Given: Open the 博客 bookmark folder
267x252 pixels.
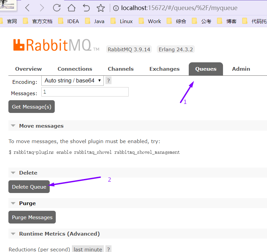Looking at the screenshot, I should (227, 21).
